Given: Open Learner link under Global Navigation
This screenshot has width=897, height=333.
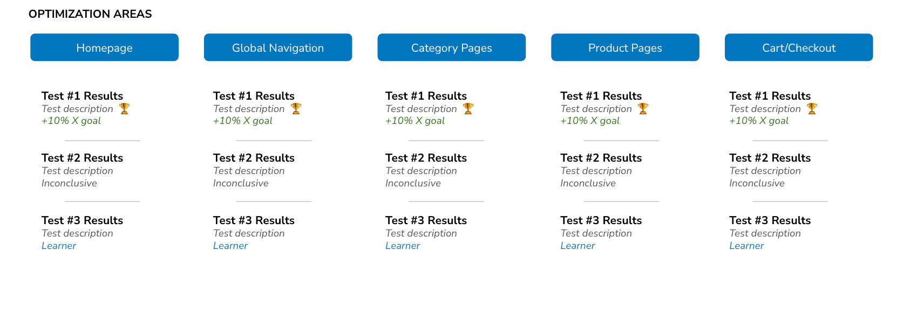Looking at the screenshot, I should point(230,246).
